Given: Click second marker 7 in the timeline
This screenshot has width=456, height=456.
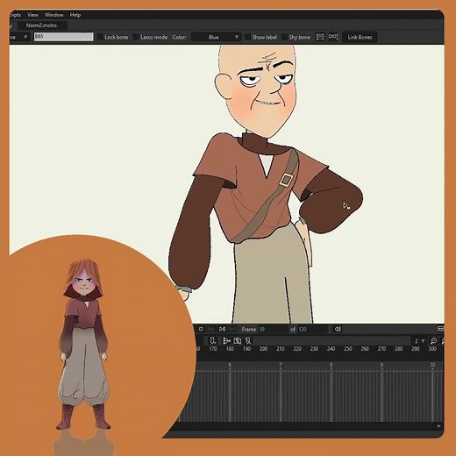Looking at the screenshot, I should click(281, 365).
